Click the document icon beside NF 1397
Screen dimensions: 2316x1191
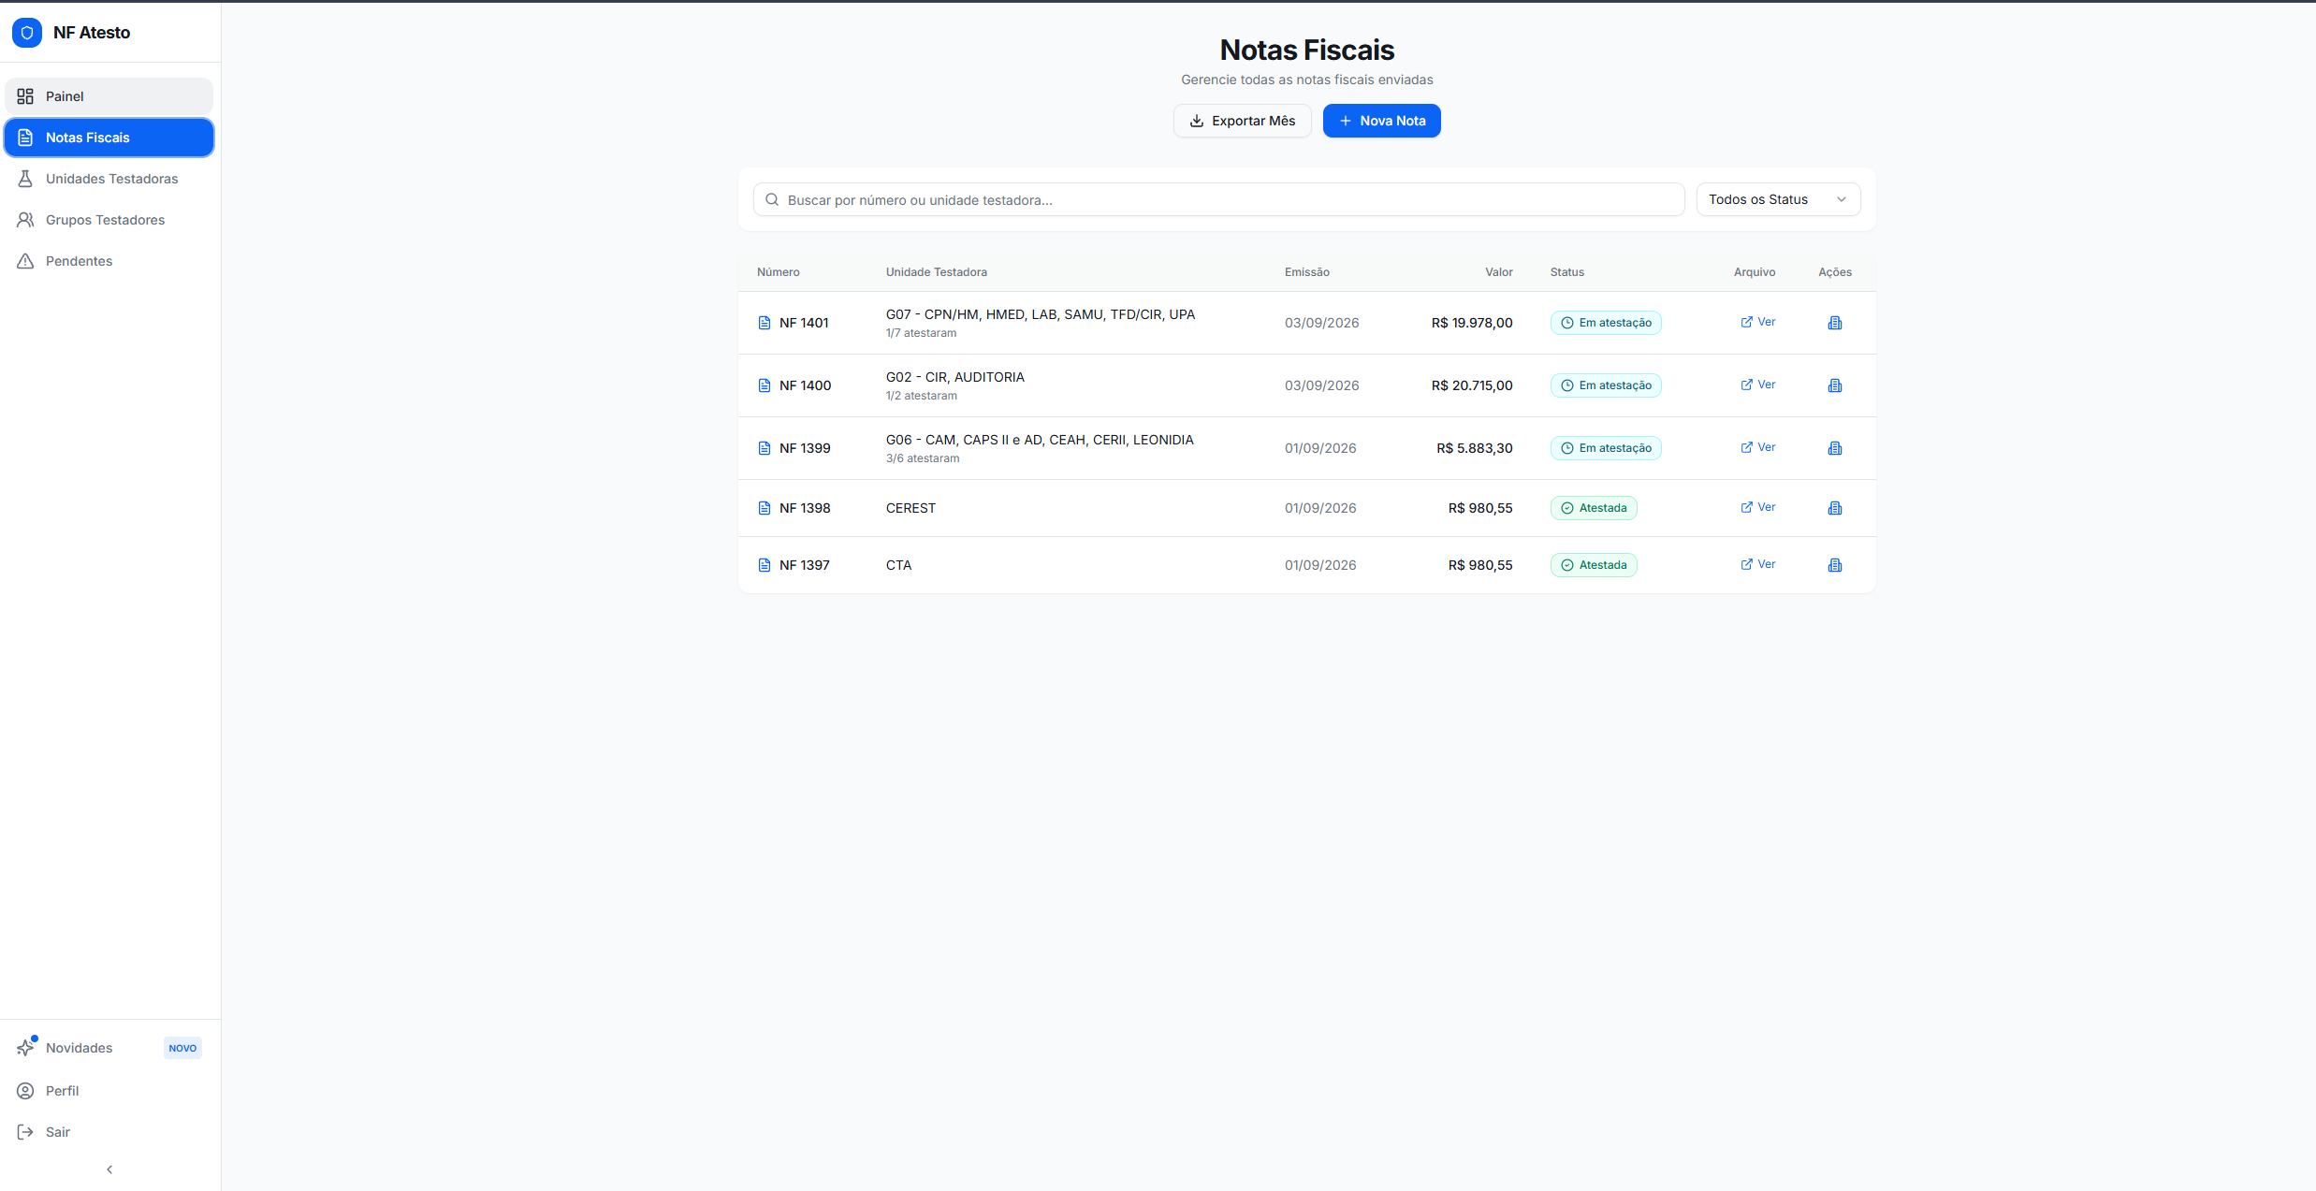(x=765, y=565)
